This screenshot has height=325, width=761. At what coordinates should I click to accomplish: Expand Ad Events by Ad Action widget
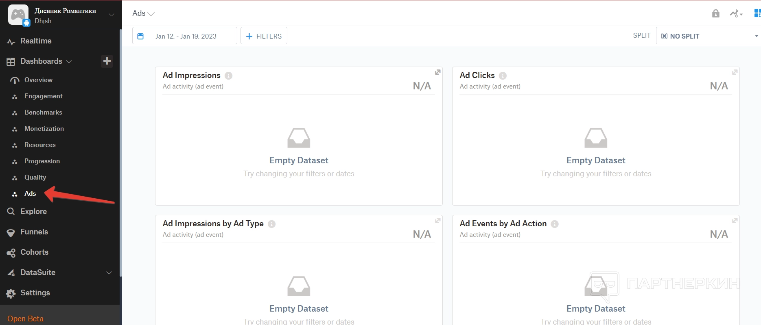coord(735,221)
